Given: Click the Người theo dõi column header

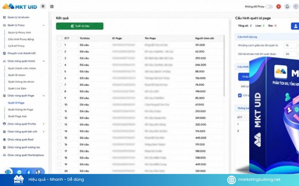Looking at the screenshot, I should click(204, 38).
